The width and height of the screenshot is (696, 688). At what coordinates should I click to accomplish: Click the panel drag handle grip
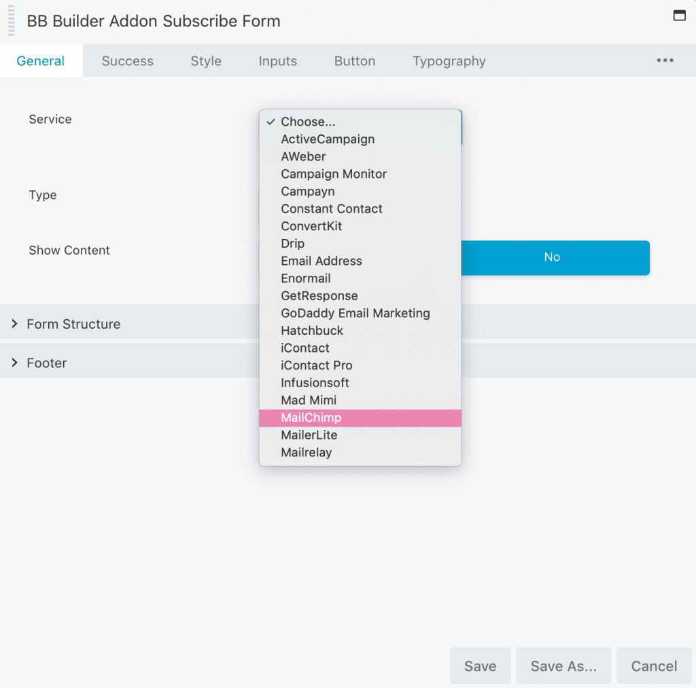tap(12, 21)
